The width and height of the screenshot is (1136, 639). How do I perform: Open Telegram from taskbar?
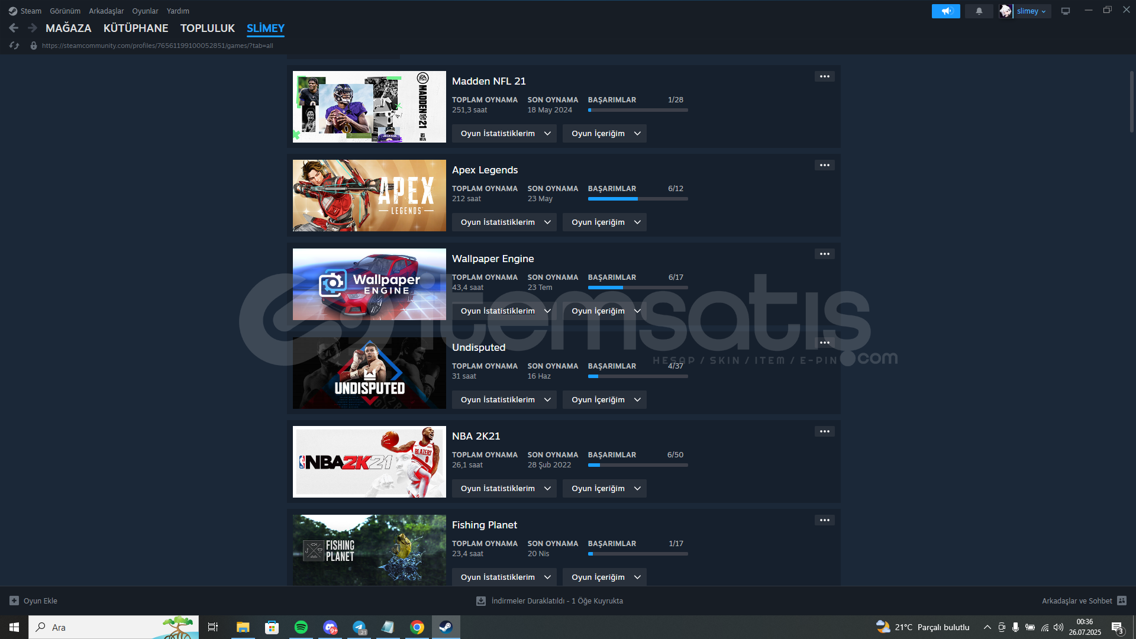click(x=359, y=627)
